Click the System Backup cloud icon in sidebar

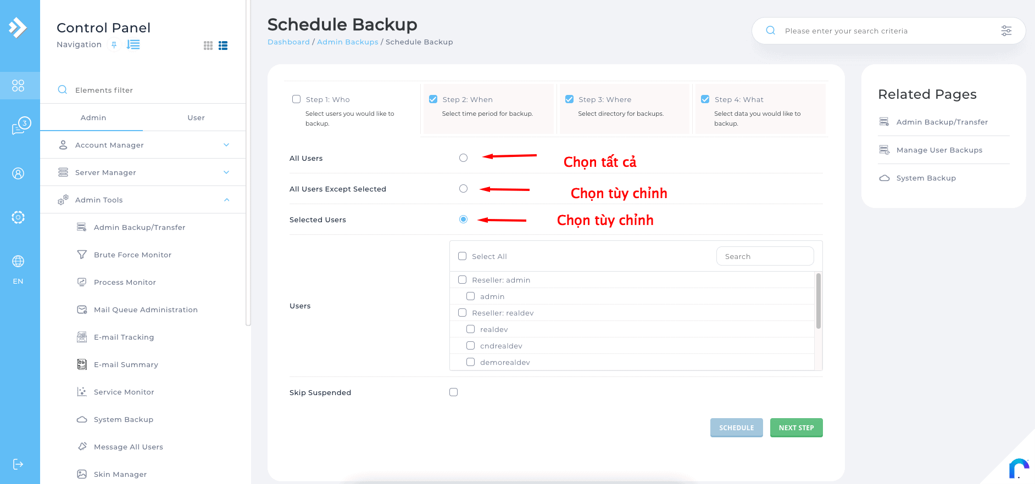click(x=82, y=419)
